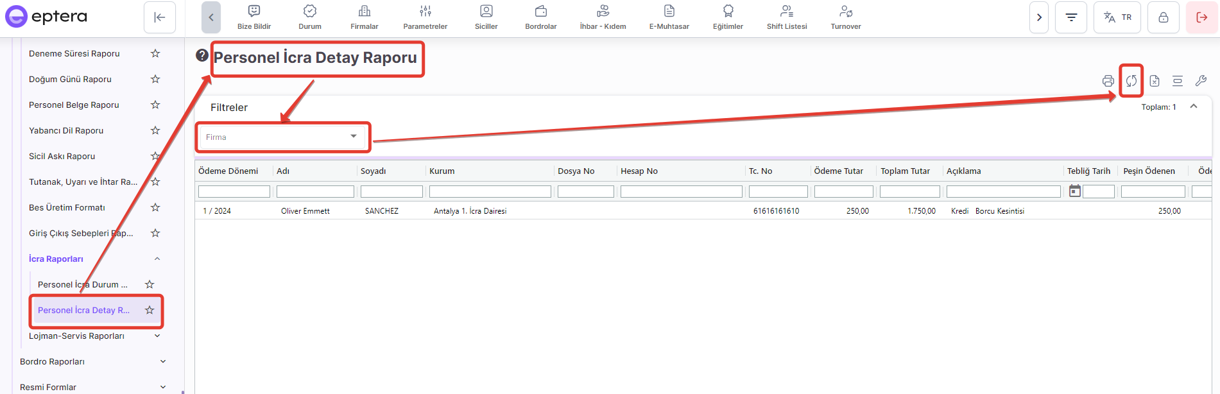Click the refresh report icon
This screenshot has height=394, width=1220.
point(1131,81)
